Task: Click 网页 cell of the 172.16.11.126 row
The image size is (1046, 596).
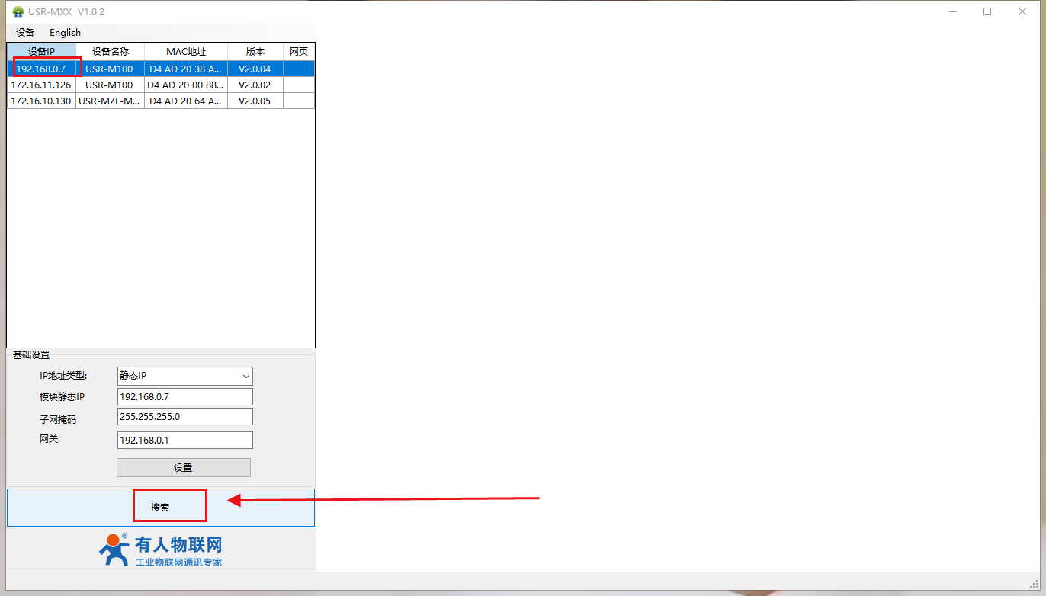Action: [x=299, y=85]
